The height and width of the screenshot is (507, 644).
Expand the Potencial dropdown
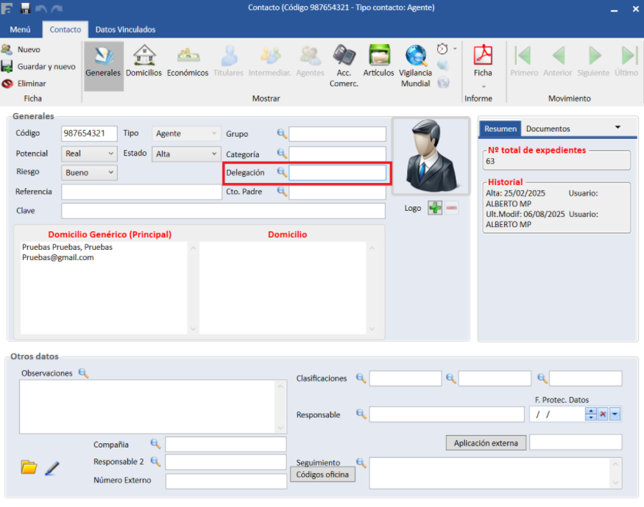tap(111, 154)
